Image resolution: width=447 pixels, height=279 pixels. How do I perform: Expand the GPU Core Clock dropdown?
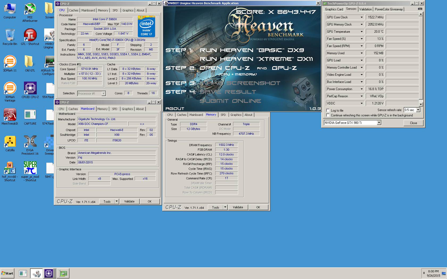[362, 17]
